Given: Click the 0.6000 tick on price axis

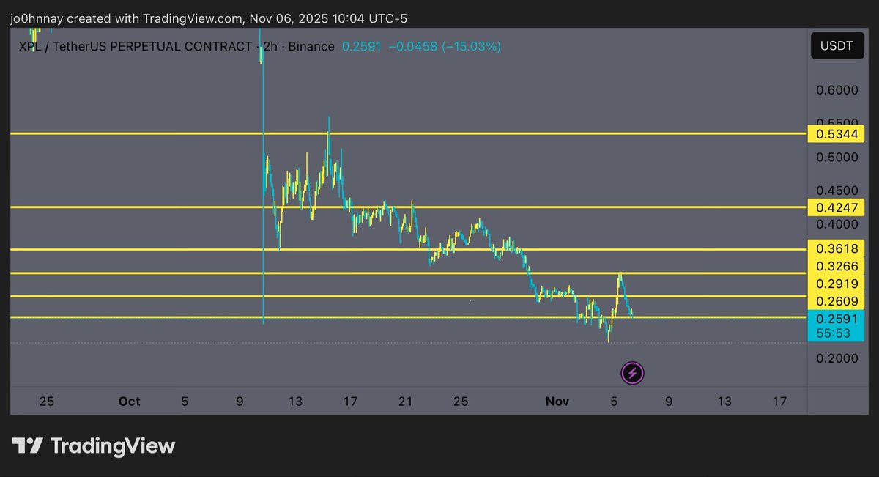Looking at the screenshot, I should [x=836, y=90].
